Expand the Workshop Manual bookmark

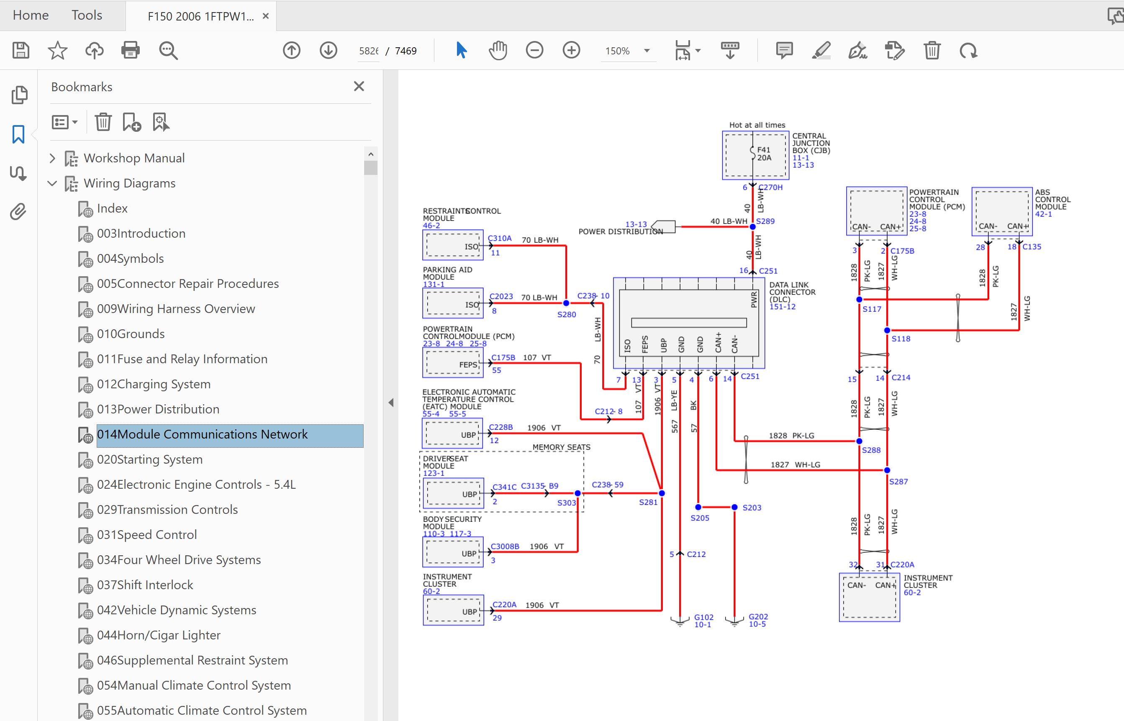coord(52,158)
